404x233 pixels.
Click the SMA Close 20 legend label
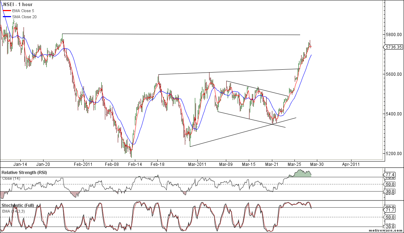(x=24, y=17)
